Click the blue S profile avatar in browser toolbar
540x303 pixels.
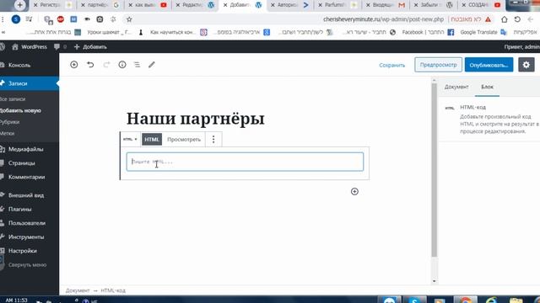pos(16,19)
